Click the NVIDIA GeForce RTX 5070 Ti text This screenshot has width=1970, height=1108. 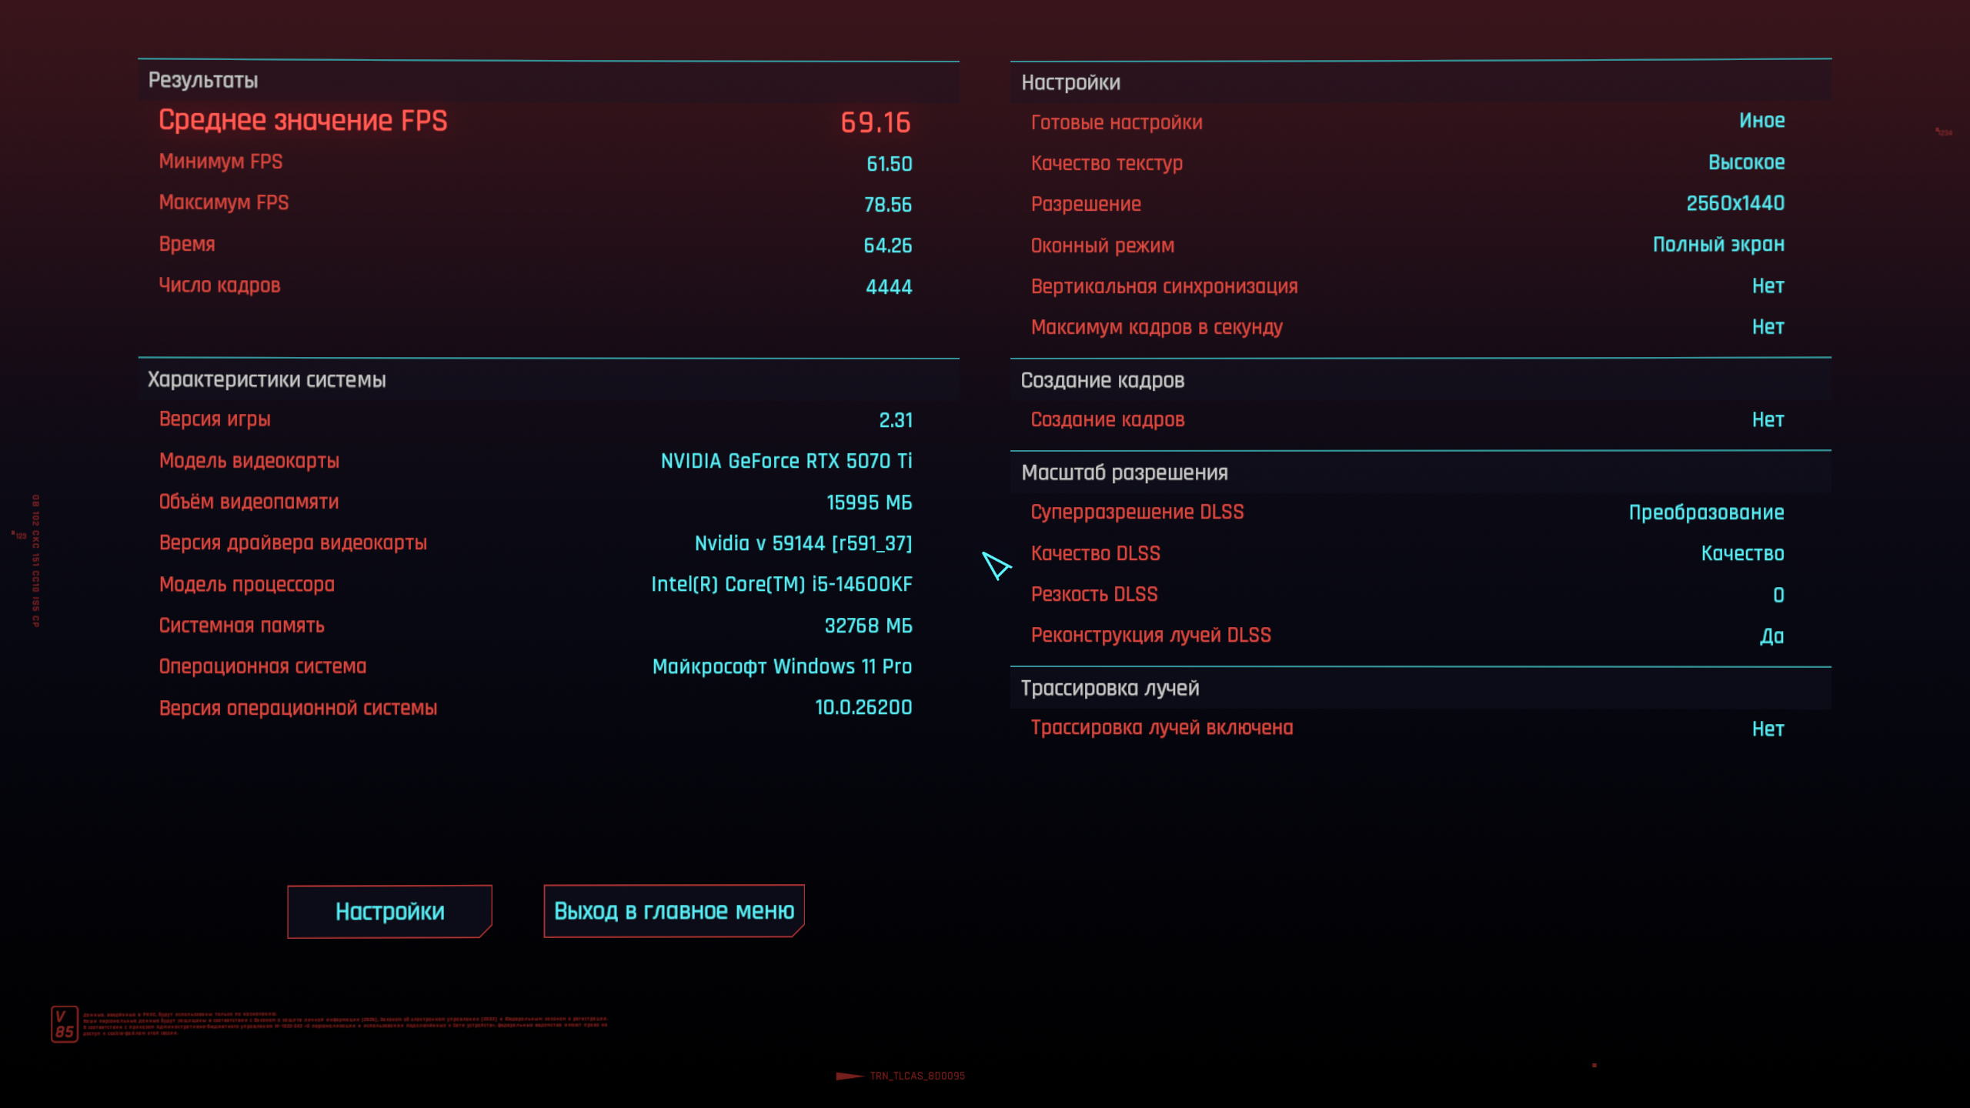pos(786,461)
